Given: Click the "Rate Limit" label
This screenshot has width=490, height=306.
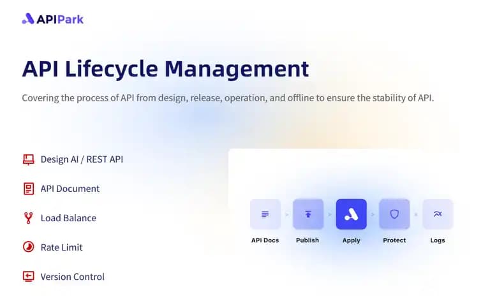Looking at the screenshot, I should (x=61, y=247).
